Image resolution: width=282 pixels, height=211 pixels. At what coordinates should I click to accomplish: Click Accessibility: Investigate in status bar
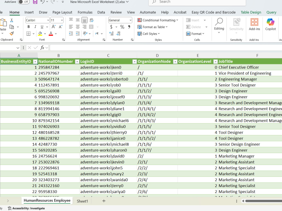click(x=27, y=208)
